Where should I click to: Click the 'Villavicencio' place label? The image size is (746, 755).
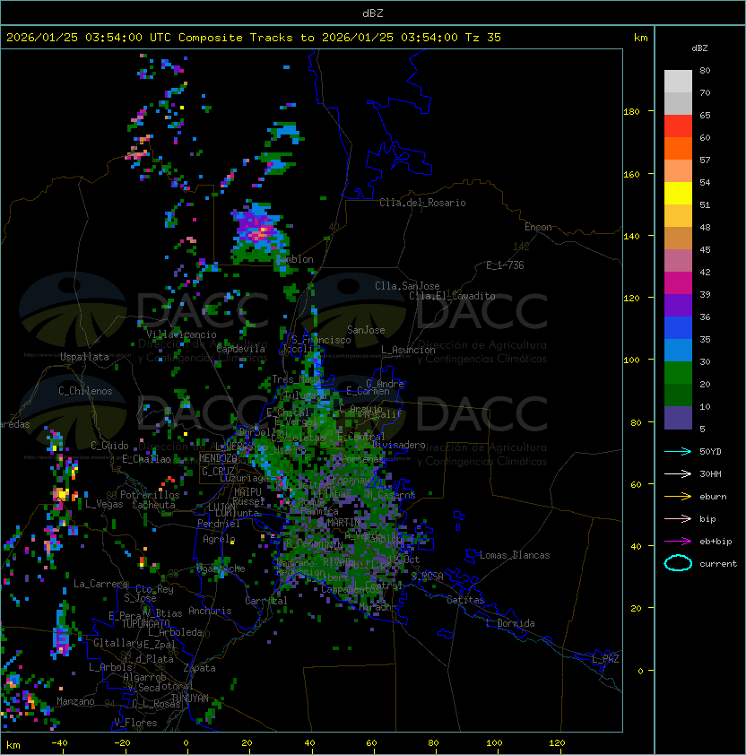(x=181, y=334)
